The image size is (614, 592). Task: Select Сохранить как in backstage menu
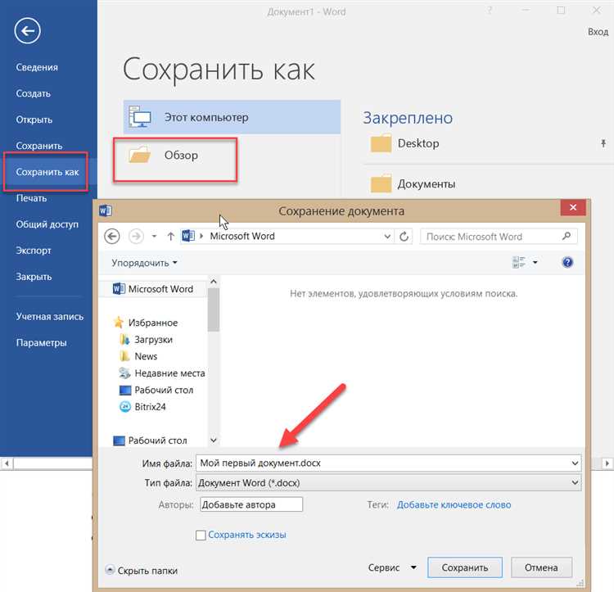tap(47, 172)
